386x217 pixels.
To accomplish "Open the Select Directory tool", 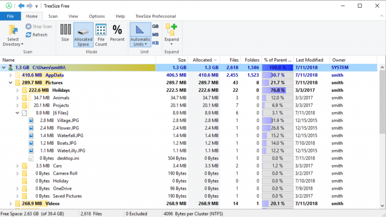I will [12, 34].
